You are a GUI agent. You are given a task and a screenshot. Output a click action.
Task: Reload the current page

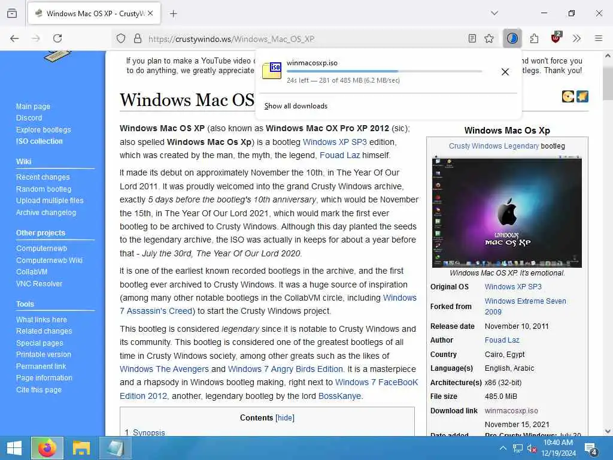[x=57, y=38]
